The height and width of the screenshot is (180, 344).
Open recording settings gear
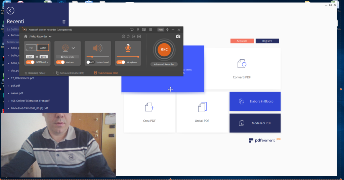click(x=123, y=36)
